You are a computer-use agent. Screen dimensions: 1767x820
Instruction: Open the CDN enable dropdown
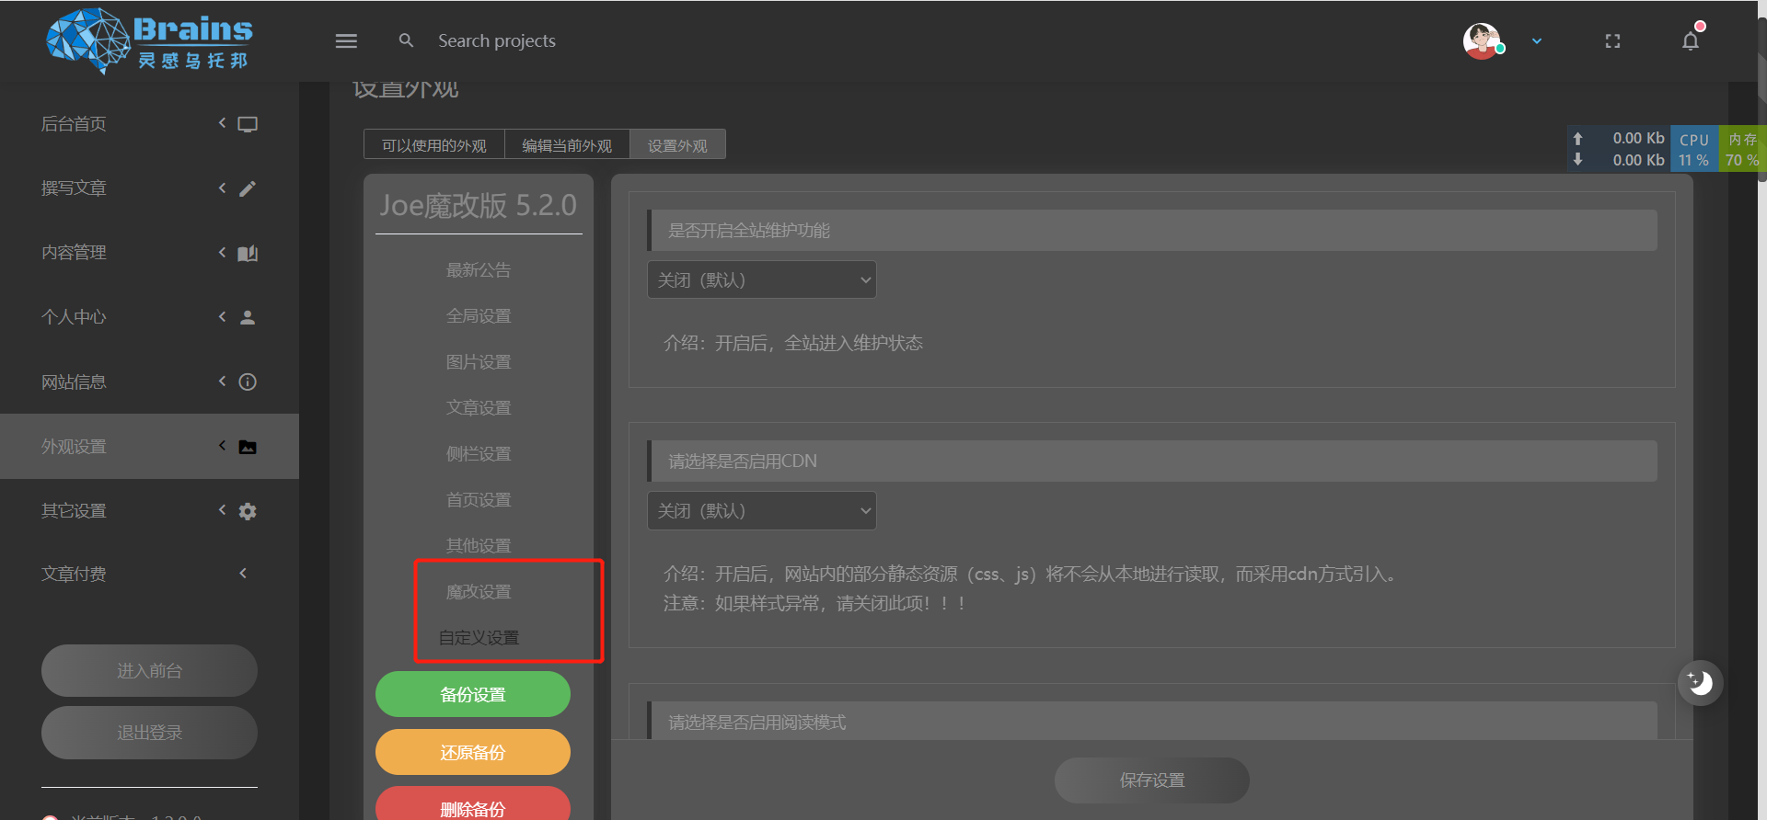(x=761, y=511)
